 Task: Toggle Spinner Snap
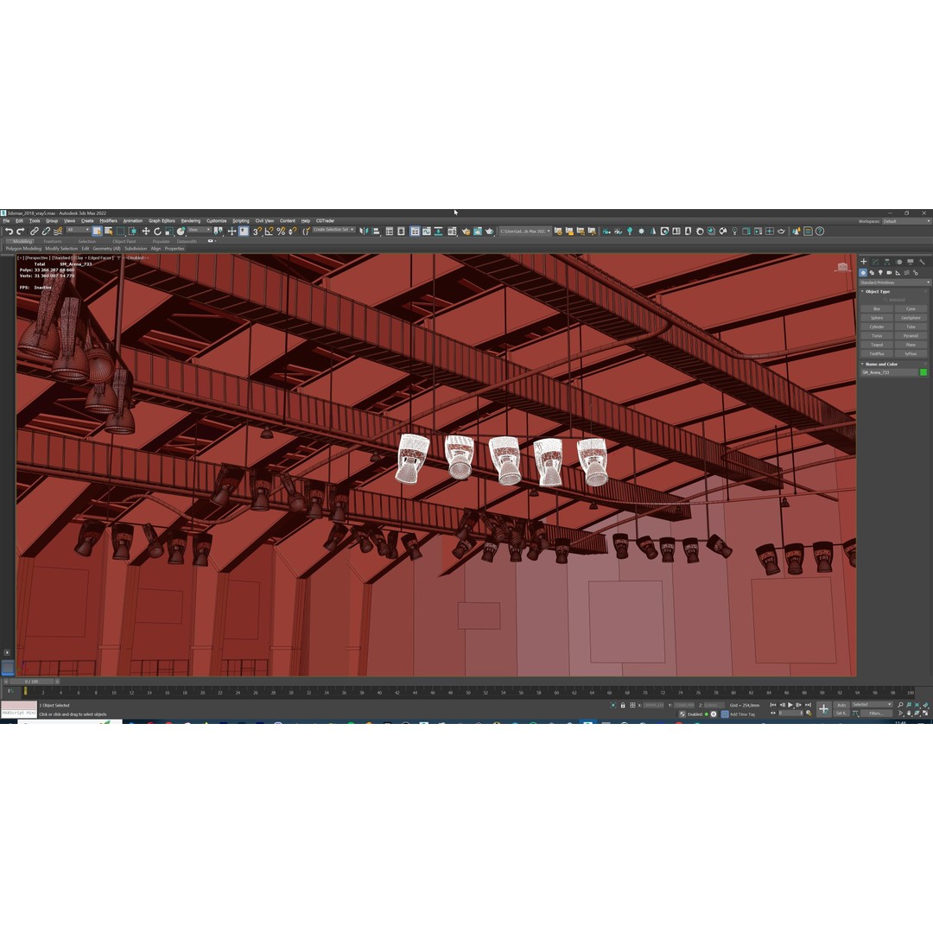tap(292, 232)
